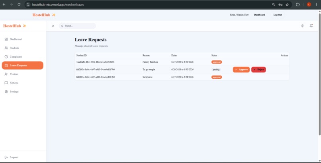
Task: Select Family function reason cell
Action: click(x=150, y=62)
